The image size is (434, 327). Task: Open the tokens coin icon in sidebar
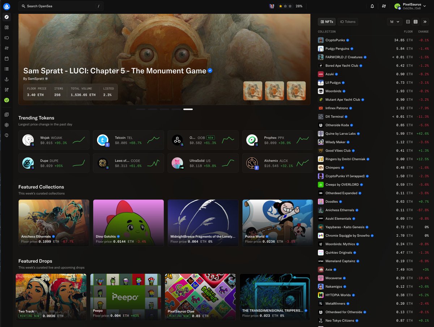[7, 38]
